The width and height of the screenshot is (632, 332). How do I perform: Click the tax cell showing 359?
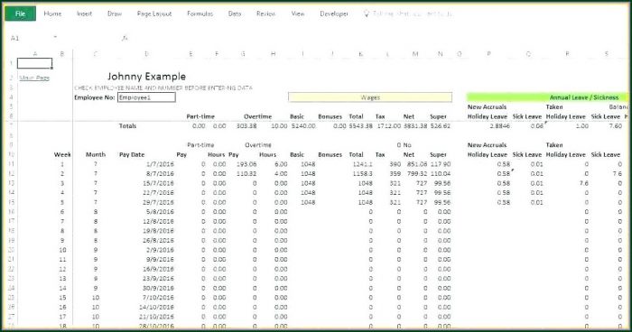point(395,173)
